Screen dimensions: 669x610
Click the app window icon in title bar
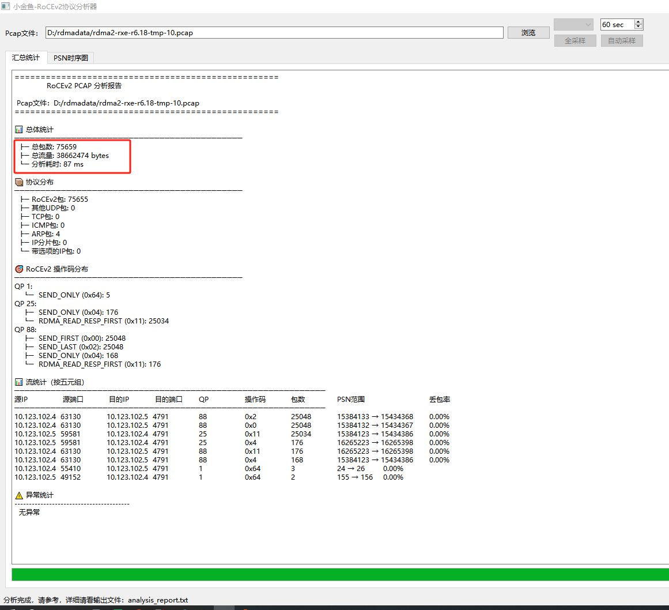tap(6, 6)
